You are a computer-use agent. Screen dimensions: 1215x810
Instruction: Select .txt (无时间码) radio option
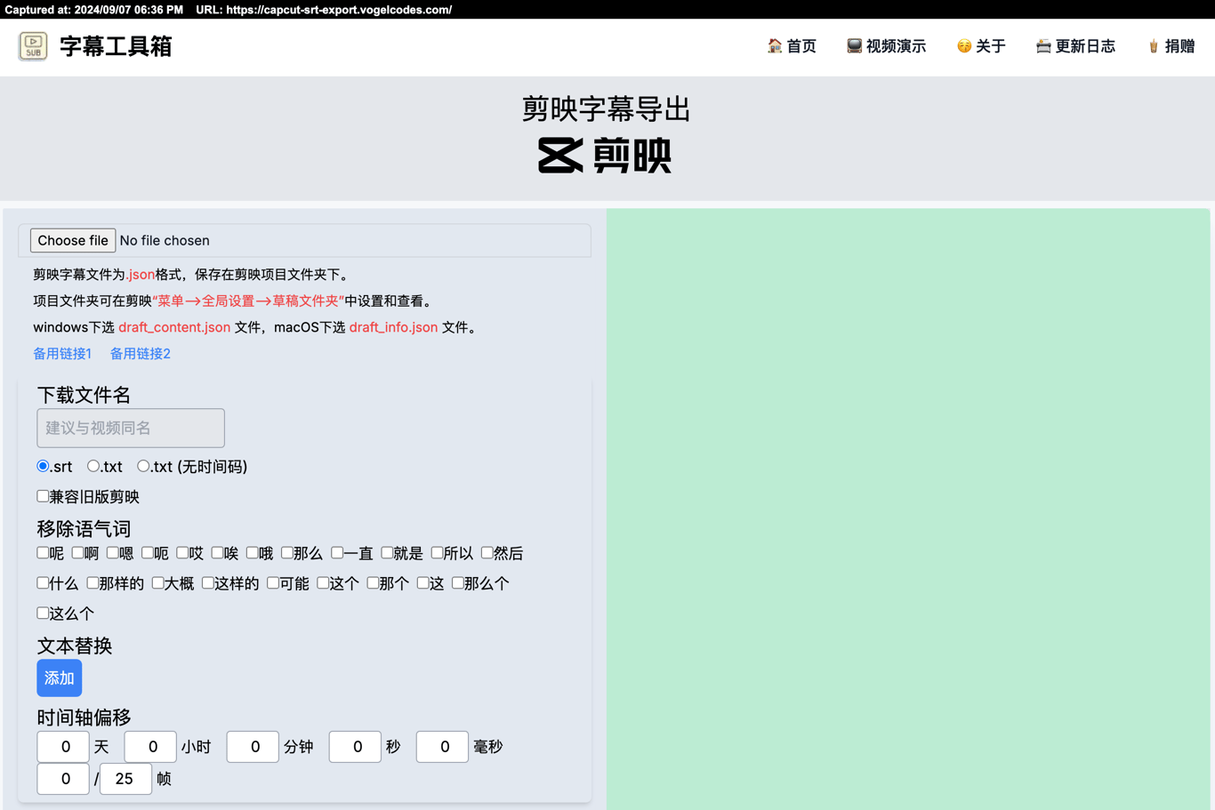[x=143, y=466]
